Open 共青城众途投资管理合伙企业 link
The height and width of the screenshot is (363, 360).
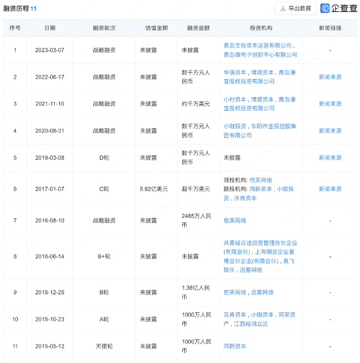[260, 247]
